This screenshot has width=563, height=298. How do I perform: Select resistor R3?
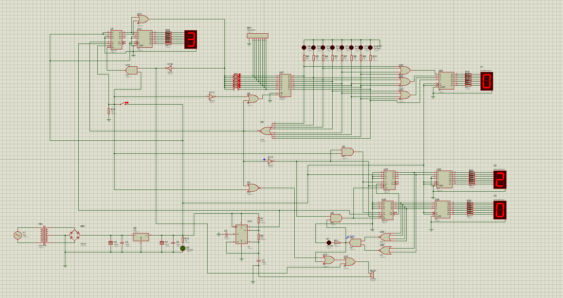(333, 58)
